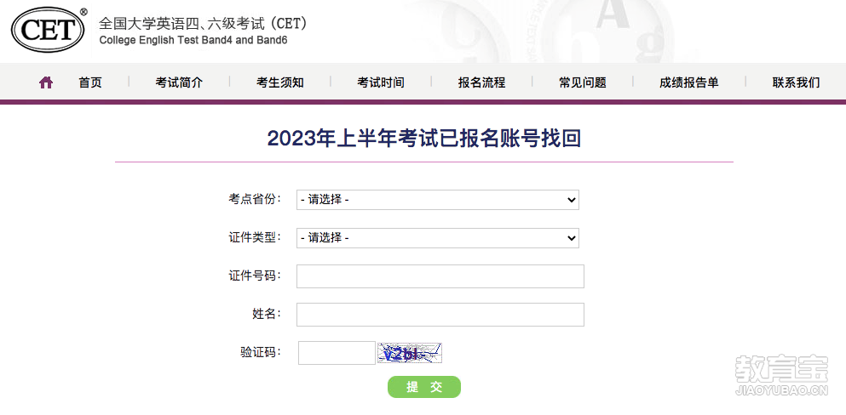Screen dimensions: 846x415
Task: Click the arrow of 证件类型 select box
Action: 572,238
